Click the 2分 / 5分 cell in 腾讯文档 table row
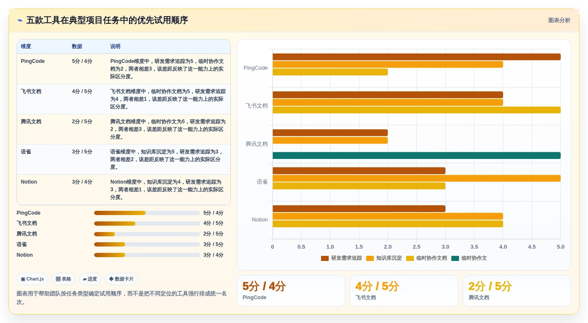 [82, 122]
